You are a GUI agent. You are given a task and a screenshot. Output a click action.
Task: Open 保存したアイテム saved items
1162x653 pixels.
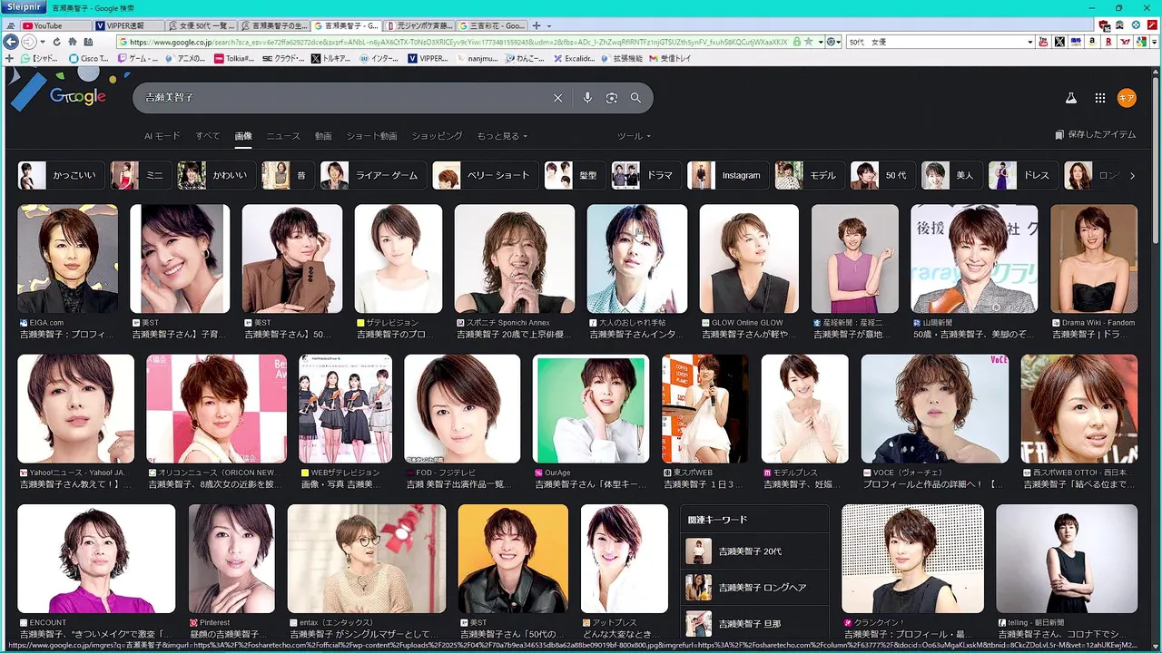tap(1096, 135)
